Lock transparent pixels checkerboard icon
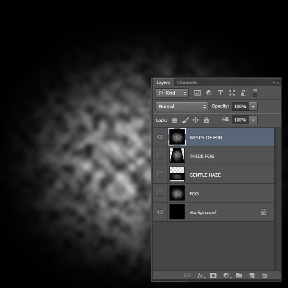The image size is (288, 288). coord(174,120)
